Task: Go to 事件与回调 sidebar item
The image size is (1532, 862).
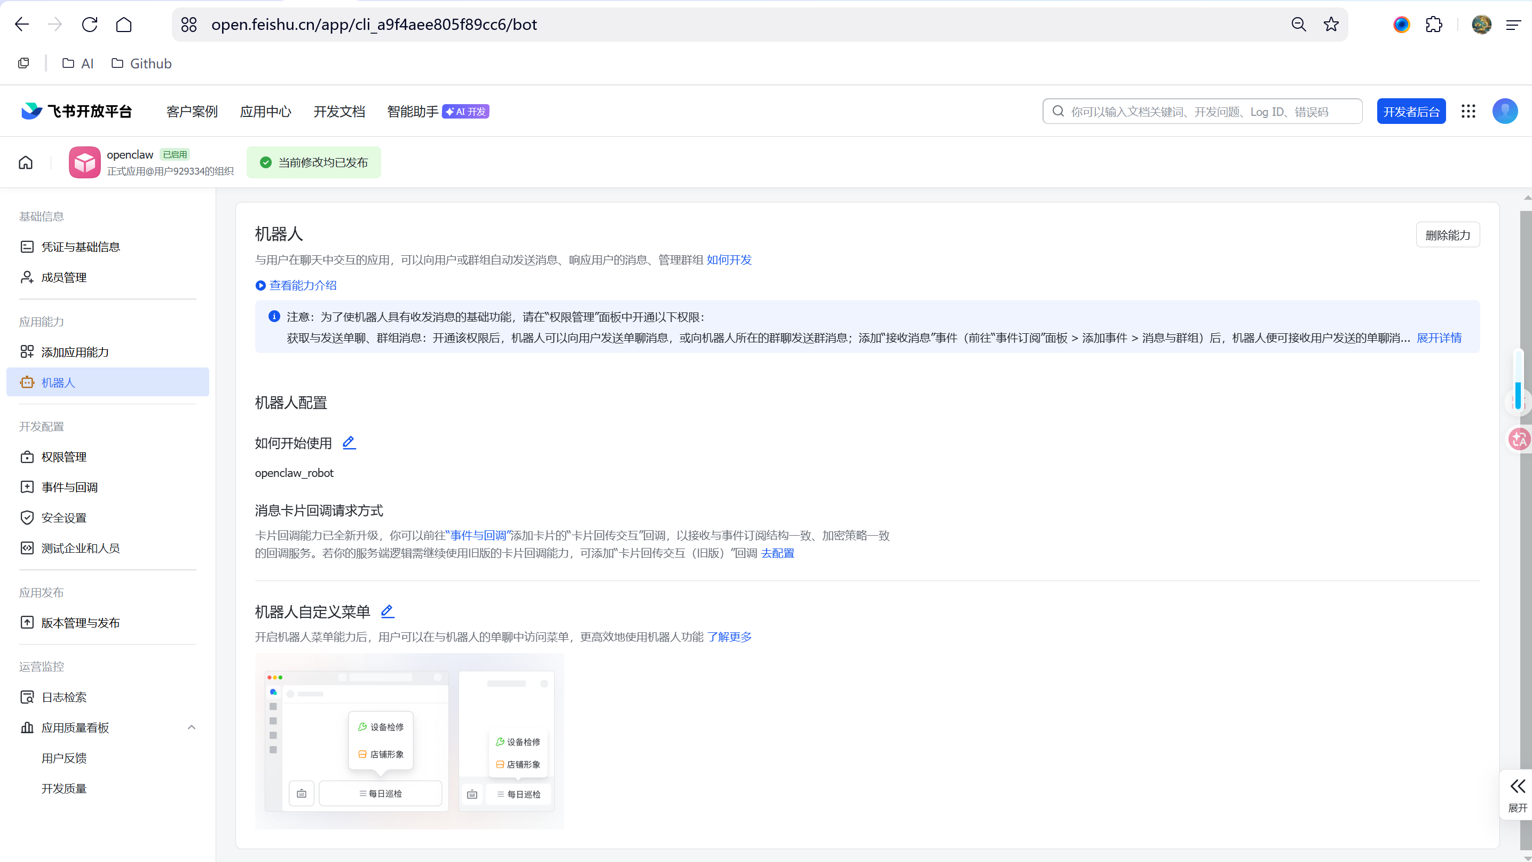Action: (69, 487)
